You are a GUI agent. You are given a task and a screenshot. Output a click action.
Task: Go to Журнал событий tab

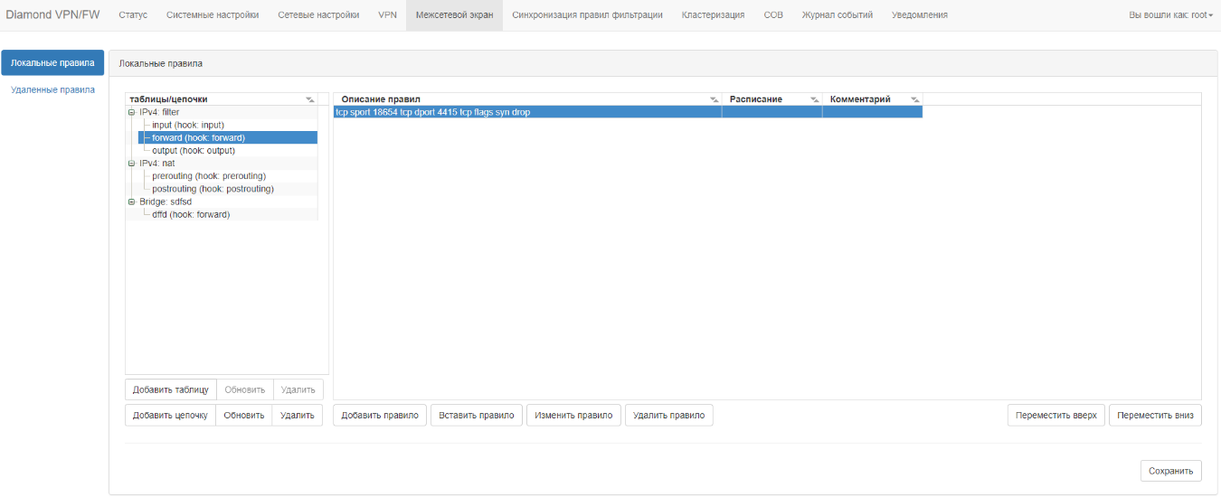click(837, 15)
